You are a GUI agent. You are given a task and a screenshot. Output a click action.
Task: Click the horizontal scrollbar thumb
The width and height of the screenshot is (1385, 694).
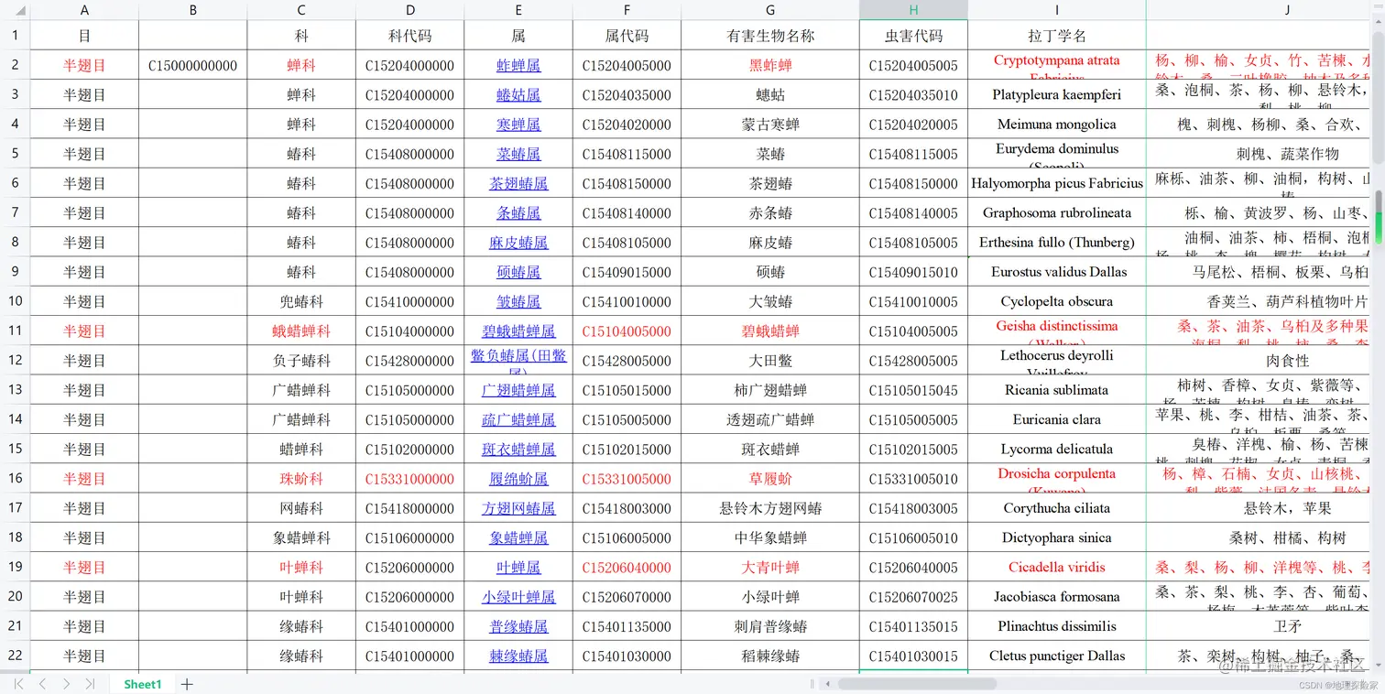[916, 682]
